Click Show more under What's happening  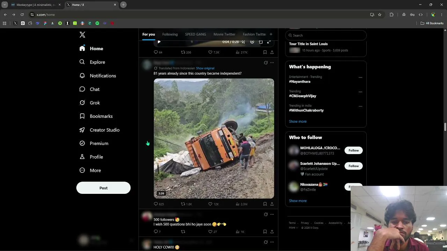(x=298, y=121)
